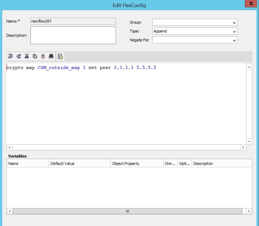This screenshot has width=259, height=226.
Task: Click the Copy icon in toolbar
Action: coord(35,56)
